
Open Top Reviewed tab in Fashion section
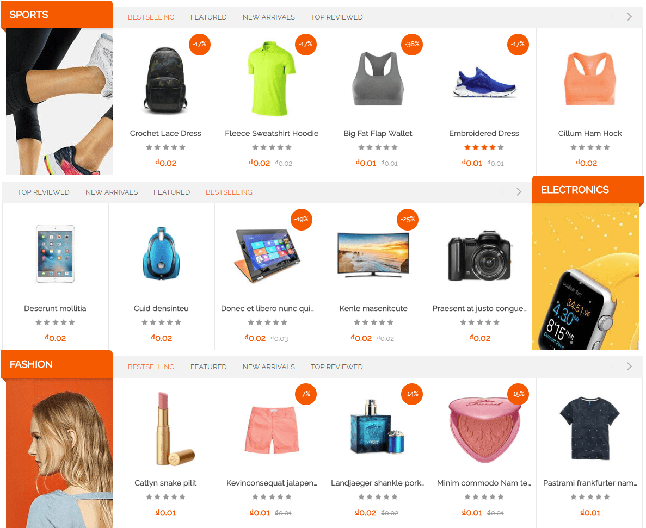pyautogui.click(x=336, y=367)
